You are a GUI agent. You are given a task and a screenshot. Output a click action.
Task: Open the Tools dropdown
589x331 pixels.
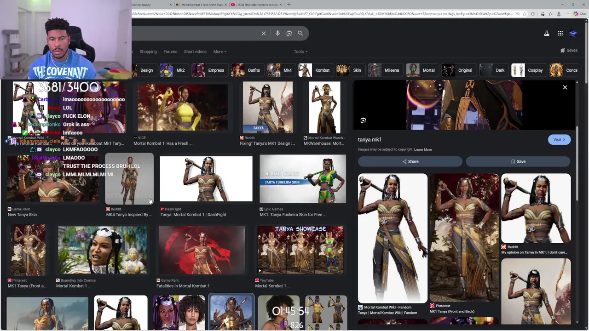pos(301,51)
